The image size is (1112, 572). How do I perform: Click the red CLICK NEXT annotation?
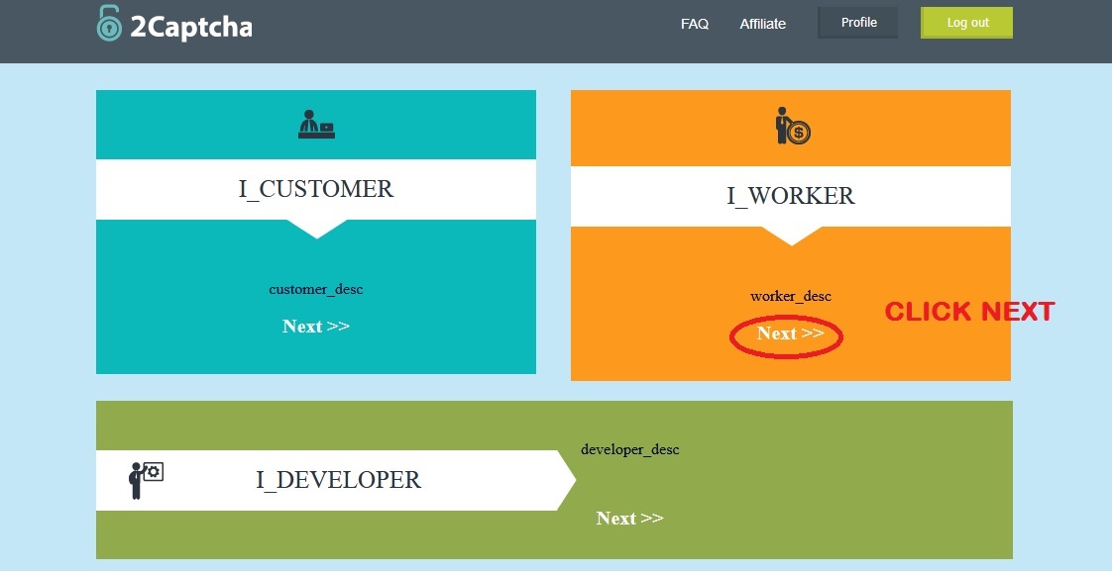click(968, 312)
